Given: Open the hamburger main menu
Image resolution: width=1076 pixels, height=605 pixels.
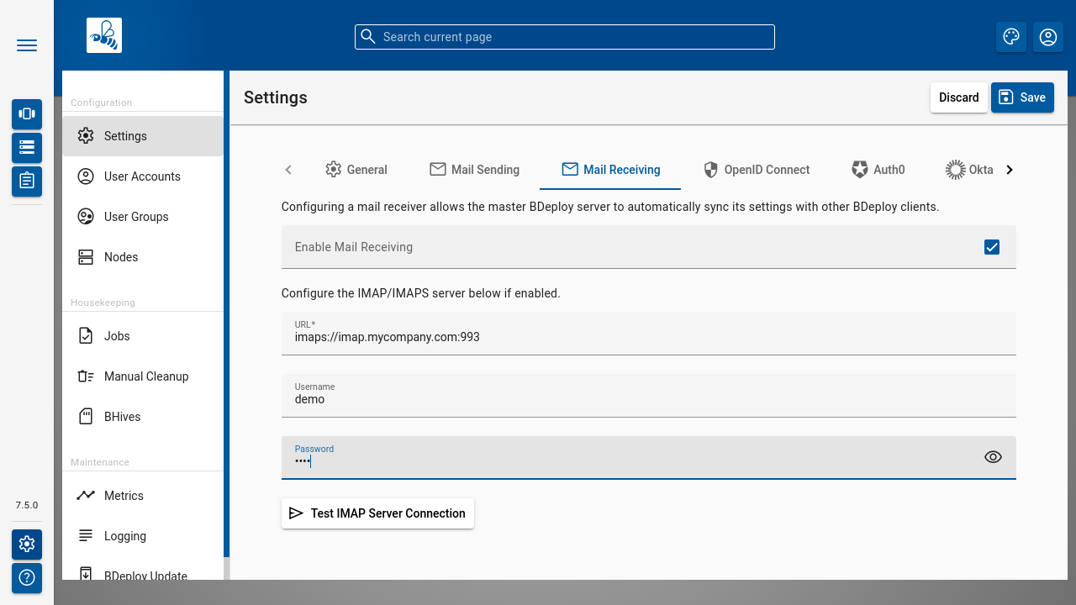Looking at the screenshot, I should click(x=27, y=45).
